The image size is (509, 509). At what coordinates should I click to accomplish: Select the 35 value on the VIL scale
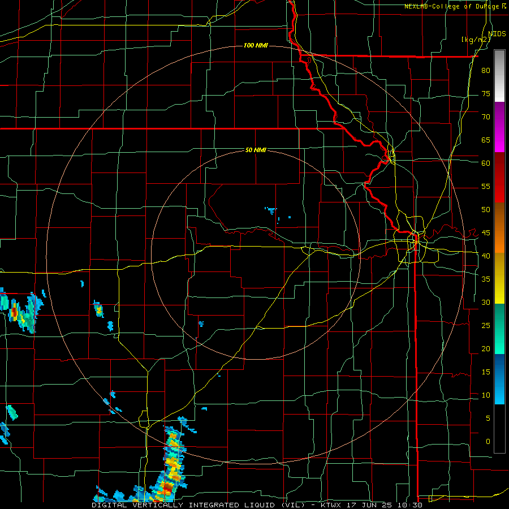(x=486, y=279)
